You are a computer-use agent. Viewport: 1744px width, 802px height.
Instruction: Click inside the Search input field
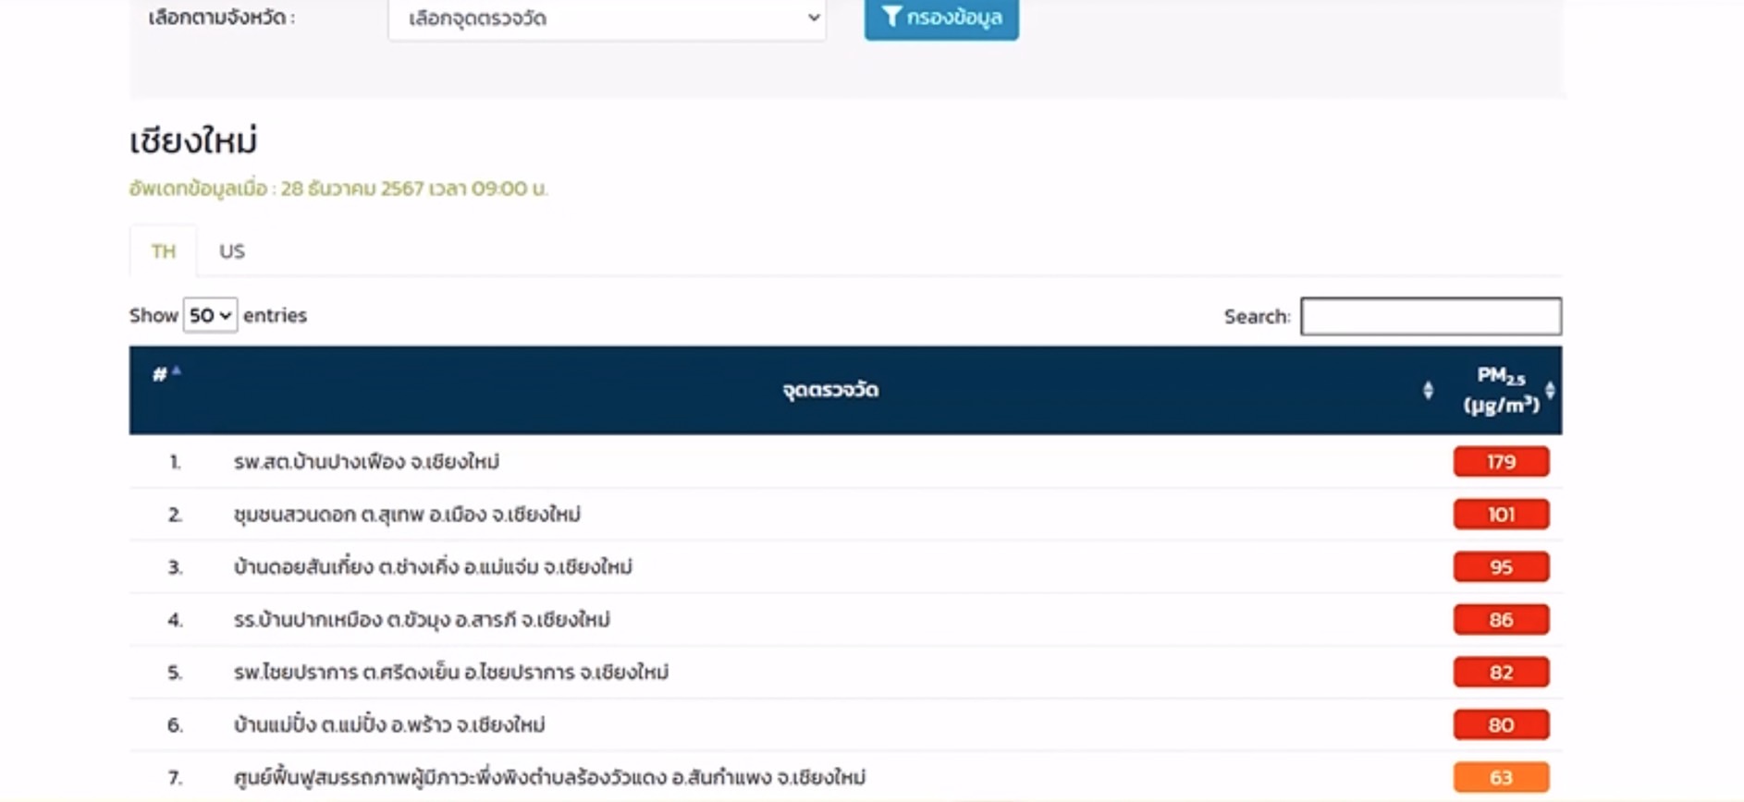pos(1430,316)
